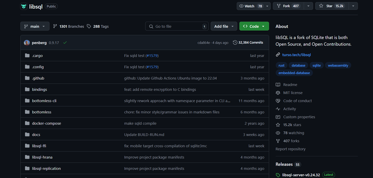Expand the green Code dropdown

pos(254,26)
